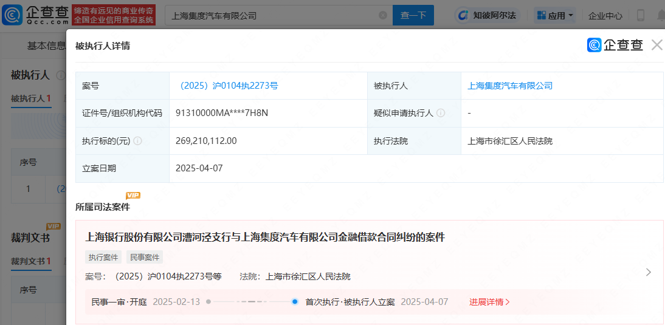The width and height of the screenshot is (665, 325).
Task: Open 进展详情 for the case timeline
Action: click(x=489, y=302)
